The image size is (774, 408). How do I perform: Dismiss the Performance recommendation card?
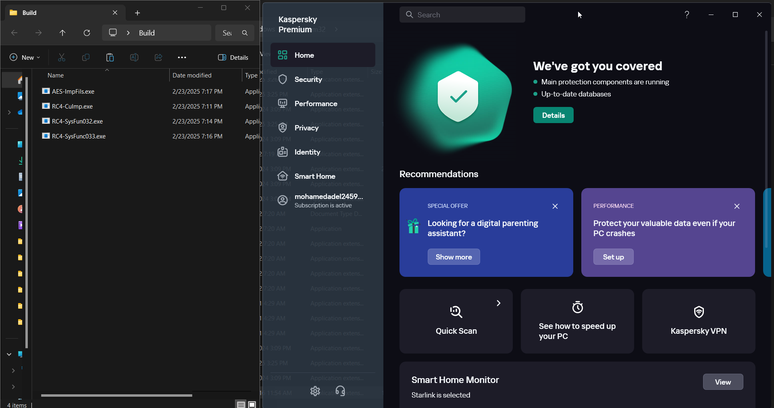(737, 206)
